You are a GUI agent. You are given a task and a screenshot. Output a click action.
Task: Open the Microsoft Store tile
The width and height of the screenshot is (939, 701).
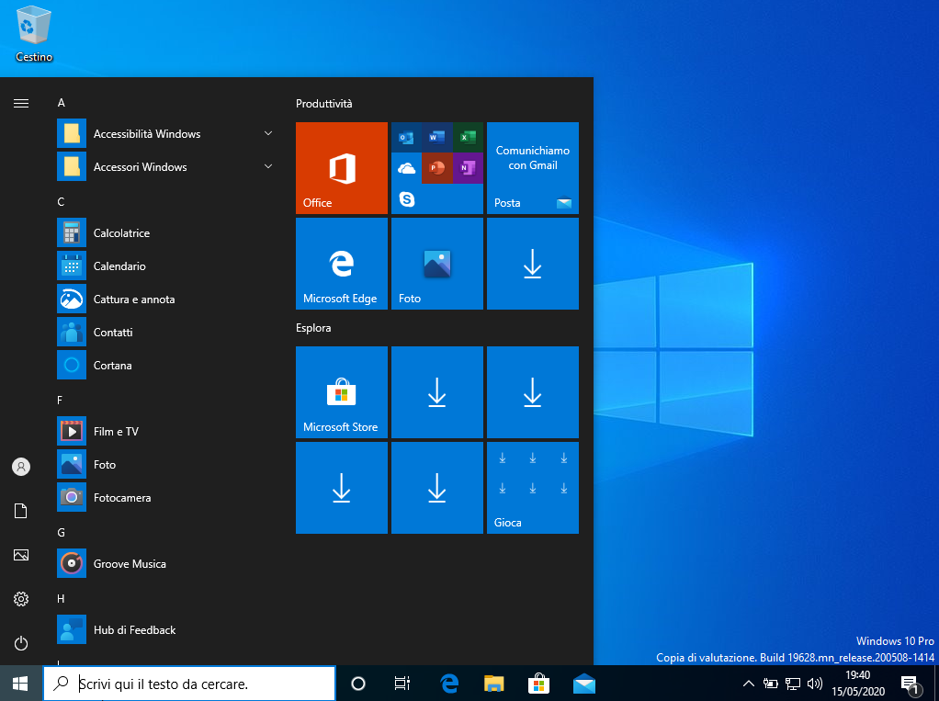pyautogui.click(x=342, y=392)
